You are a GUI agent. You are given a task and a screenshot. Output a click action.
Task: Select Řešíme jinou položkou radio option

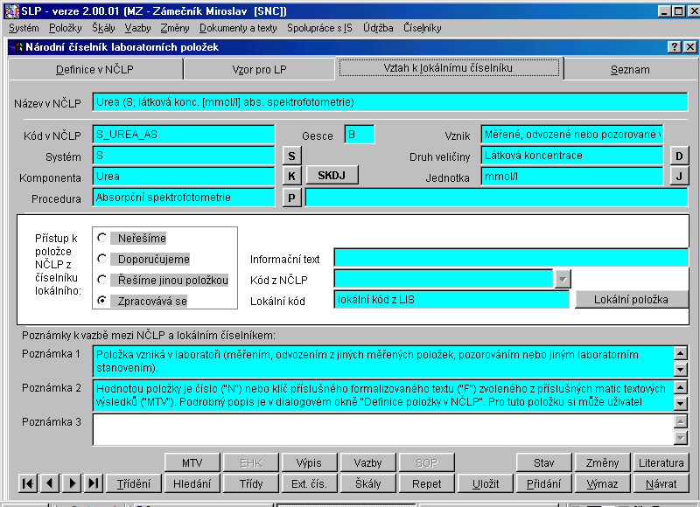[x=103, y=280]
